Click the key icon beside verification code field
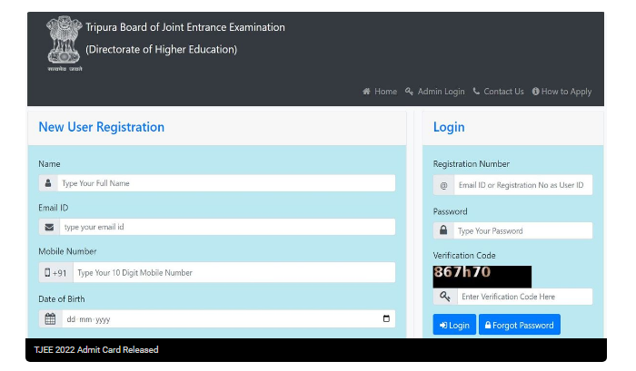This screenshot has height=371, width=636. [x=445, y=297]
